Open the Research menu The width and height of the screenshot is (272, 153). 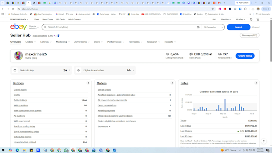click(x=153, y=42)
